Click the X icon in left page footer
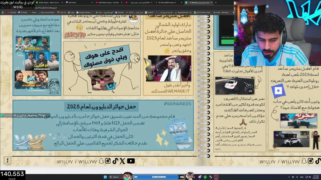This screenshot has width=321, height=180. coord(122,161)
